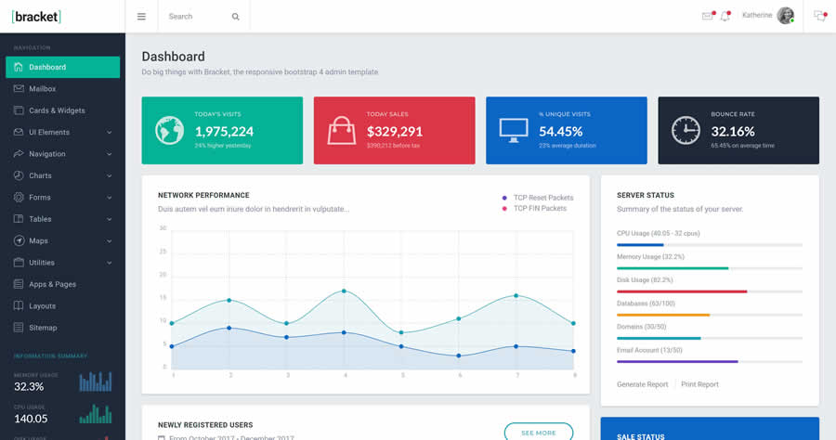Click the Forms gear icon
836x440 pixels.
19,197
